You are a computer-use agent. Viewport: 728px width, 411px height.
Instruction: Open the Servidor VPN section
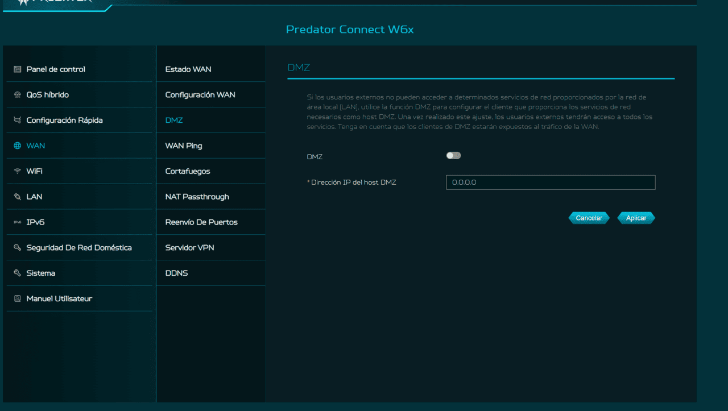[x=189, y=248]
